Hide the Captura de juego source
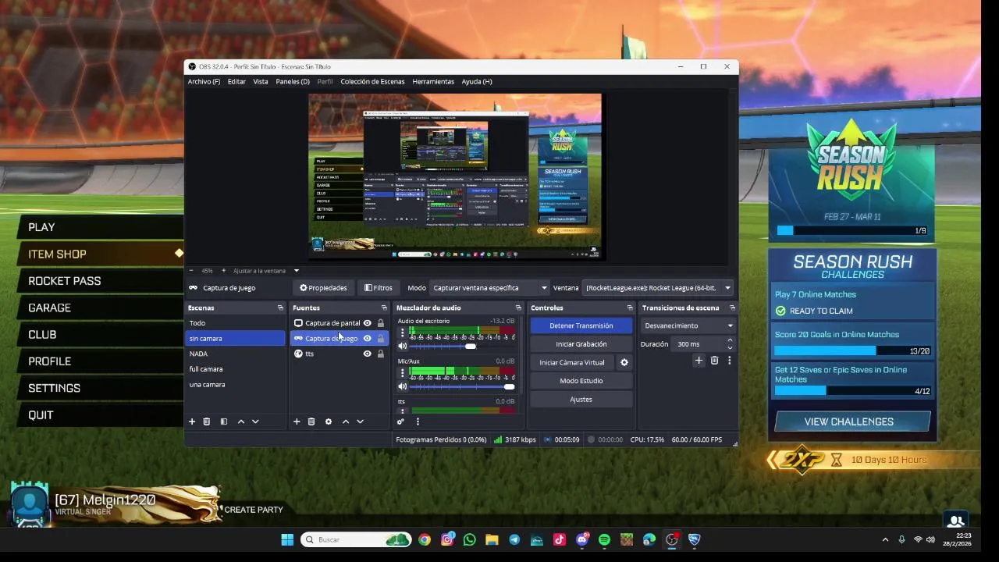Screen dimensions: 999x562 [x=367, y=338]
